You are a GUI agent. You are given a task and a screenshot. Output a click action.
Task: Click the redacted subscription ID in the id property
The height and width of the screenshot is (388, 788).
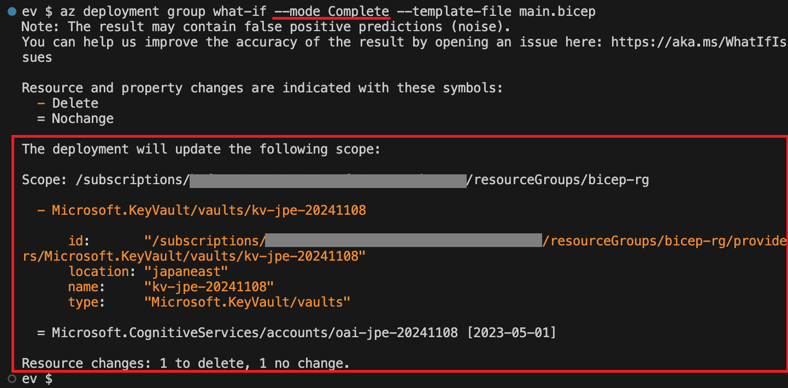tap(404, 240)
